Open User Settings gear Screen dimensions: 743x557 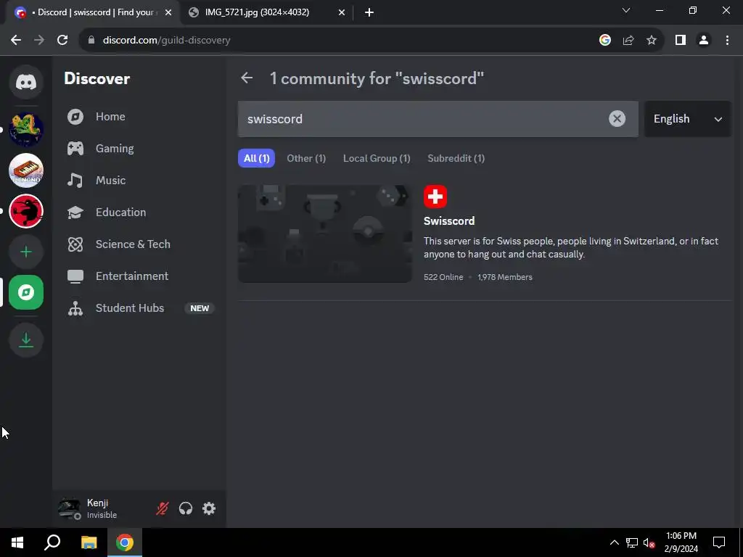click(209, 508)
